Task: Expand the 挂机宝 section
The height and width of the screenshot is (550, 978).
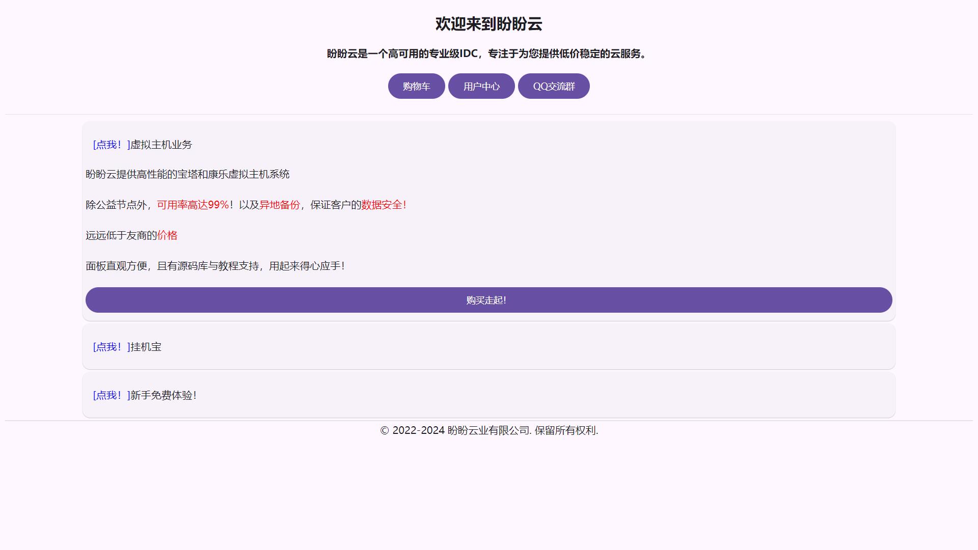Action: point(127,347)
